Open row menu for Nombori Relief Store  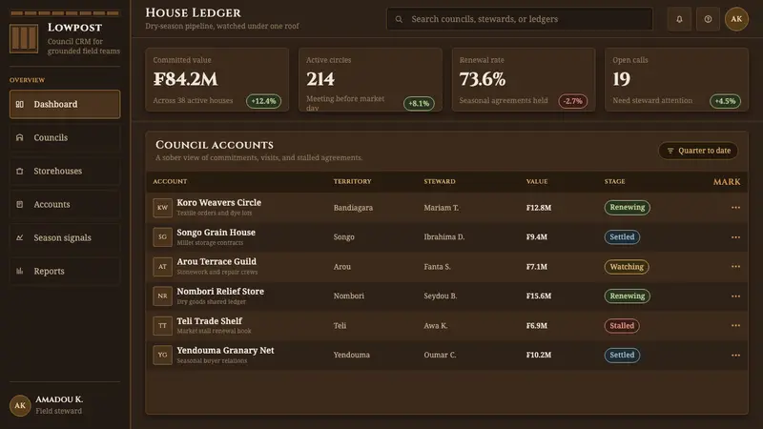coord(735,296)
